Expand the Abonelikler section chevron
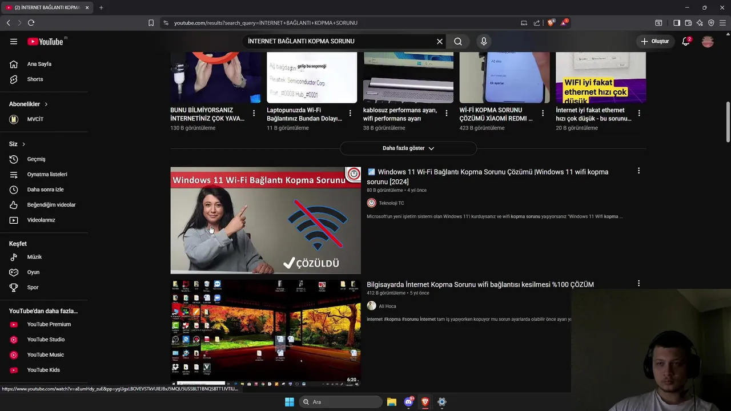 (46, 104)
